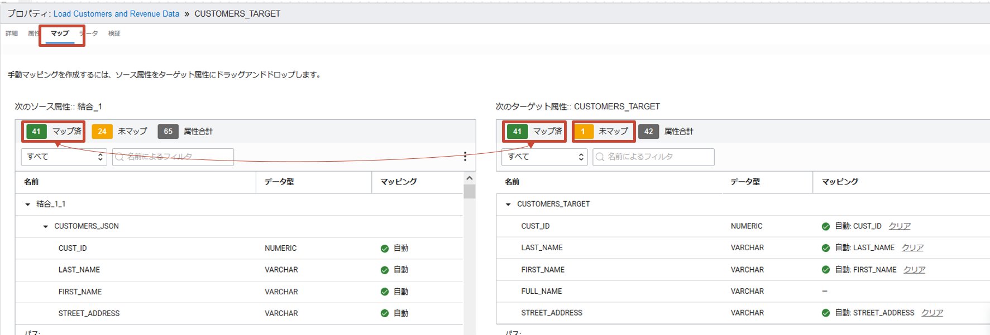This screenshot has height=335, width=990.
Task: Switch to the マップ tab
Action: pyautogui.click(x=60, y=33)
